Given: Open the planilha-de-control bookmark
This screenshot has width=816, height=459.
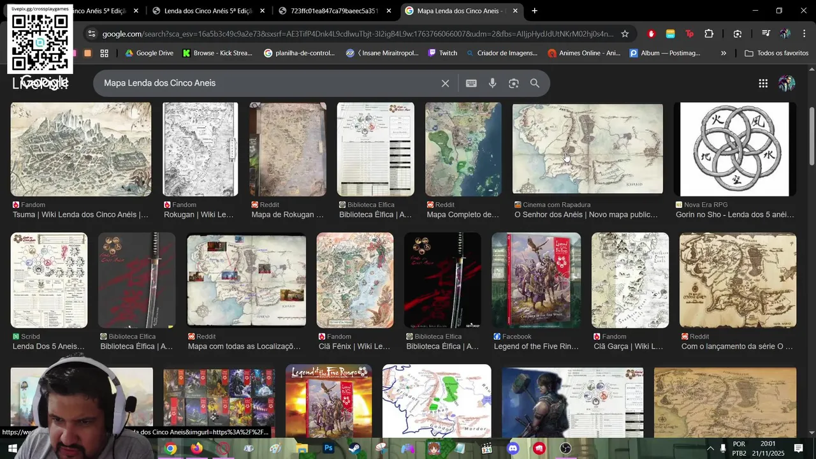Looking at the screenshot, I should click(299, 53).
